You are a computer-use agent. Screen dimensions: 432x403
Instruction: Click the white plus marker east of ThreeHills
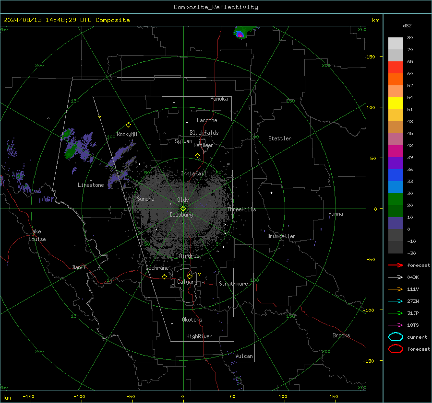point(271,193)
